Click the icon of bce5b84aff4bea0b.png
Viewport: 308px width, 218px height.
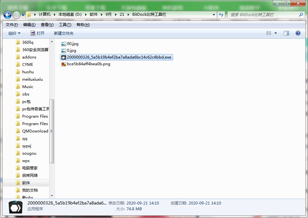click(63, 64)
